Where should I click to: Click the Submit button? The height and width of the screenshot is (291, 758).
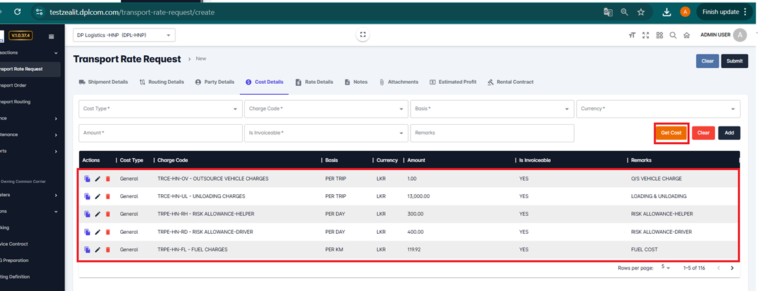point(734,61)
